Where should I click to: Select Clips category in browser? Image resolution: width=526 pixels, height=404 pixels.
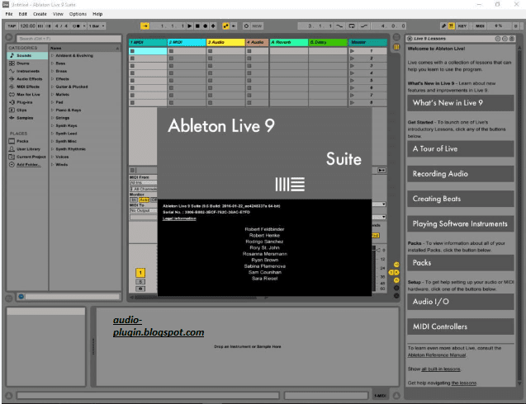27,110
